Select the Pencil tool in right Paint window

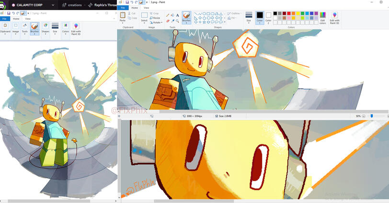coord(168,15)
